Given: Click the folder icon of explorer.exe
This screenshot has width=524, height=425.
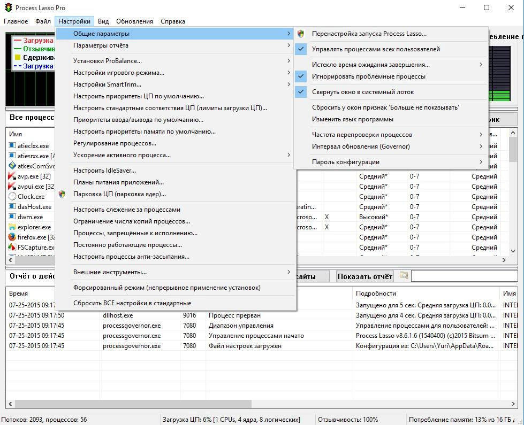Looking at the screenshot, I should (x=12, y=227).
